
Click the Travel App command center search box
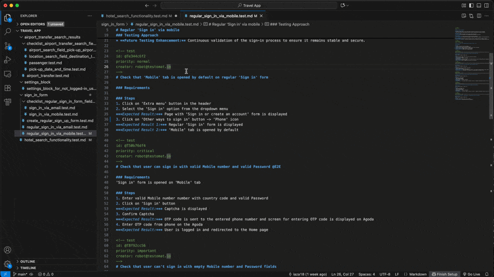tap(247, 5)
